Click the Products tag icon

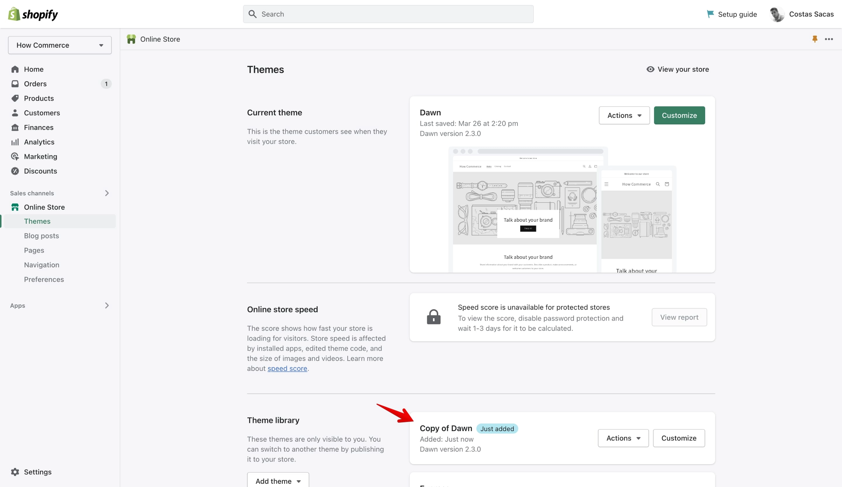15,98
